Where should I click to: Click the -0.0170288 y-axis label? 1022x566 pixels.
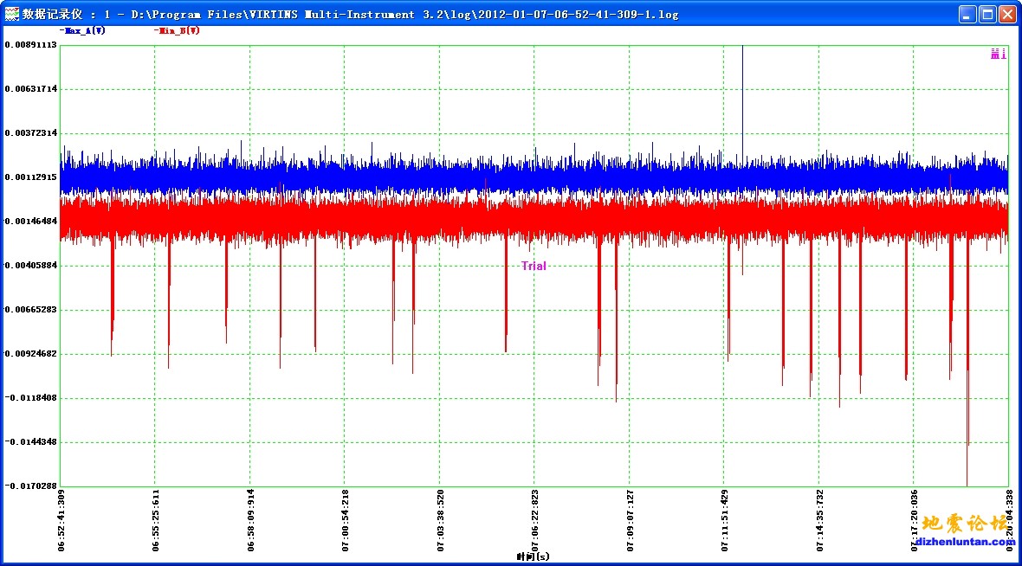coord(30,486)
